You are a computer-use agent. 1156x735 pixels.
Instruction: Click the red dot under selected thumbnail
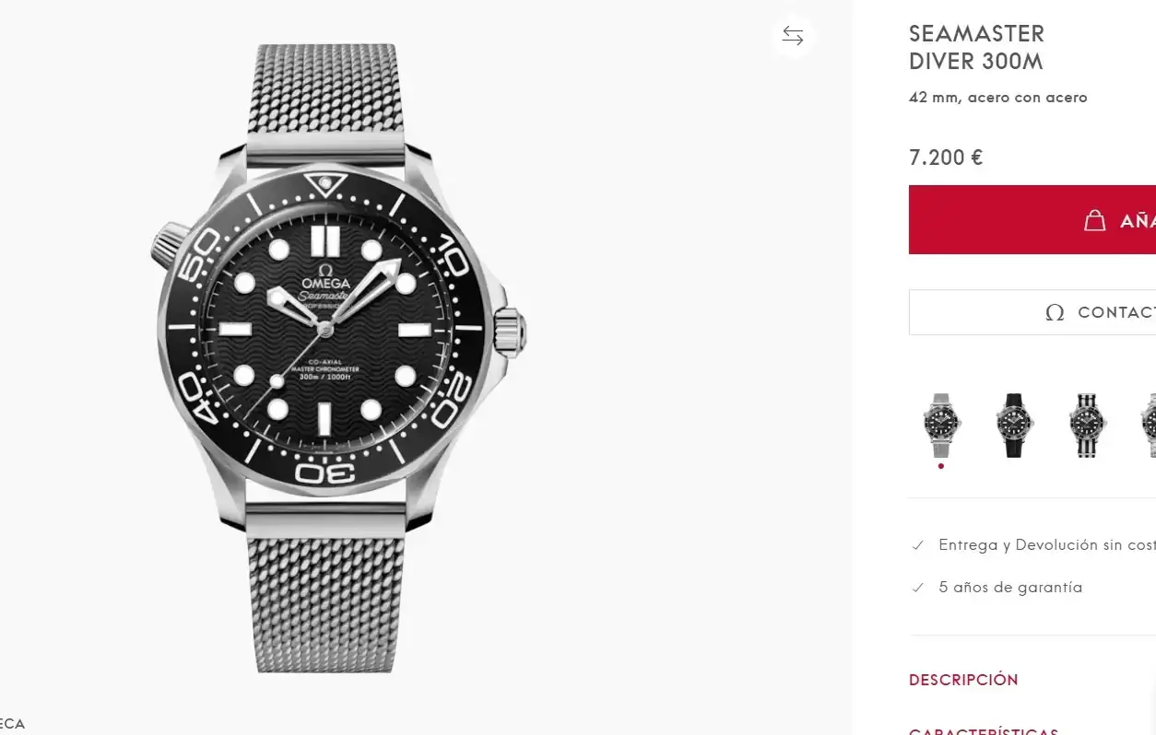coord(940,466)
